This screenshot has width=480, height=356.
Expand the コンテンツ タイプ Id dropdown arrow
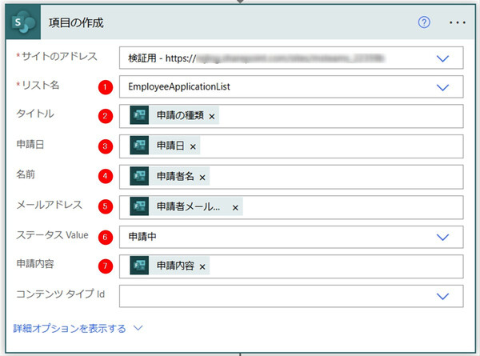coord(442,296)
